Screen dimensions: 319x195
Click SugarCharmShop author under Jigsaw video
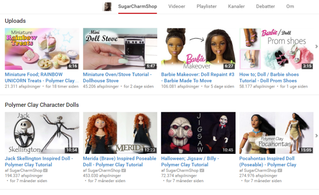coord(182,170)
